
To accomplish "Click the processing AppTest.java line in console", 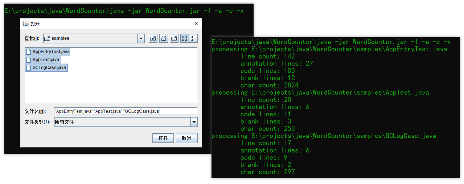I will [320, 93].
